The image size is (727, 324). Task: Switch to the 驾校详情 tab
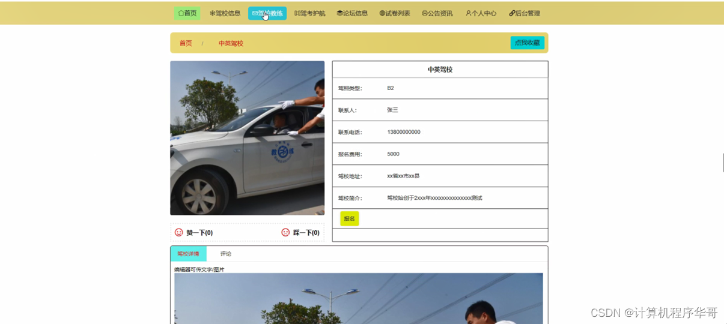click(188, 254)
